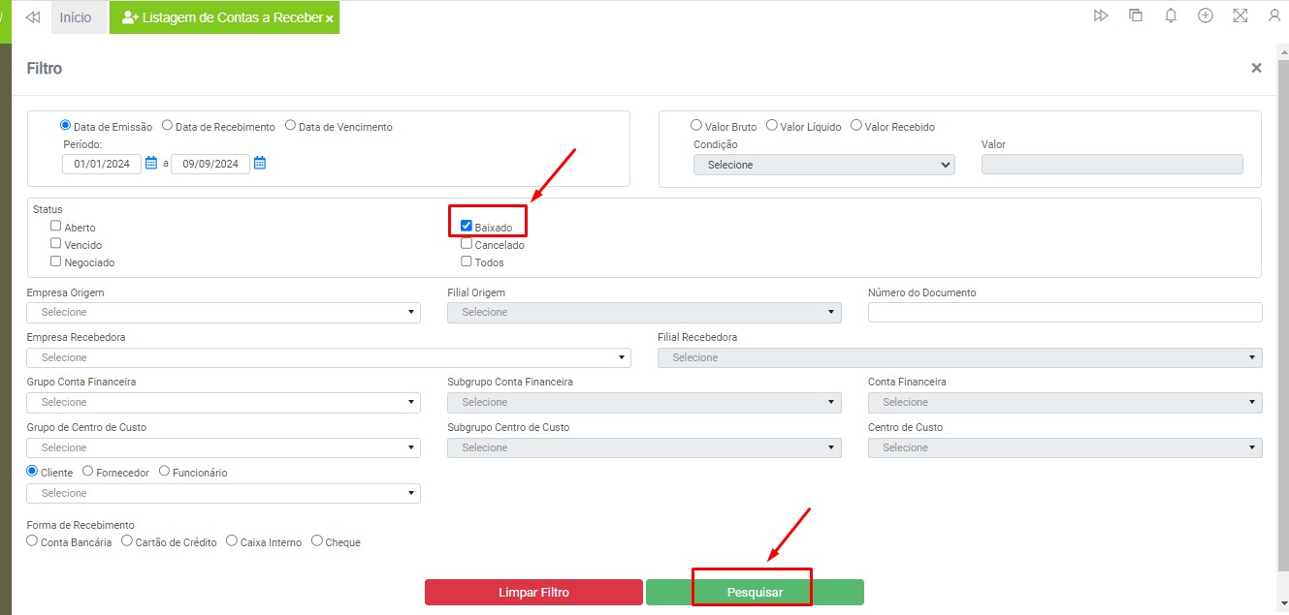Open calendar picker for the period start date

(x=151, y=164)
